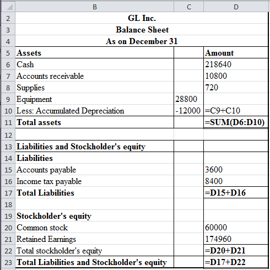Select the -12000 accumulated depreciation cell
Viewport: 270px width, 270px height.
point(189,111)
